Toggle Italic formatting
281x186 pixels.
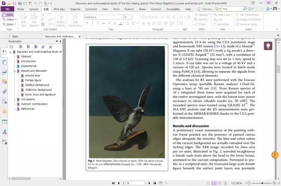pyautogui.click(x=92, y=23)
